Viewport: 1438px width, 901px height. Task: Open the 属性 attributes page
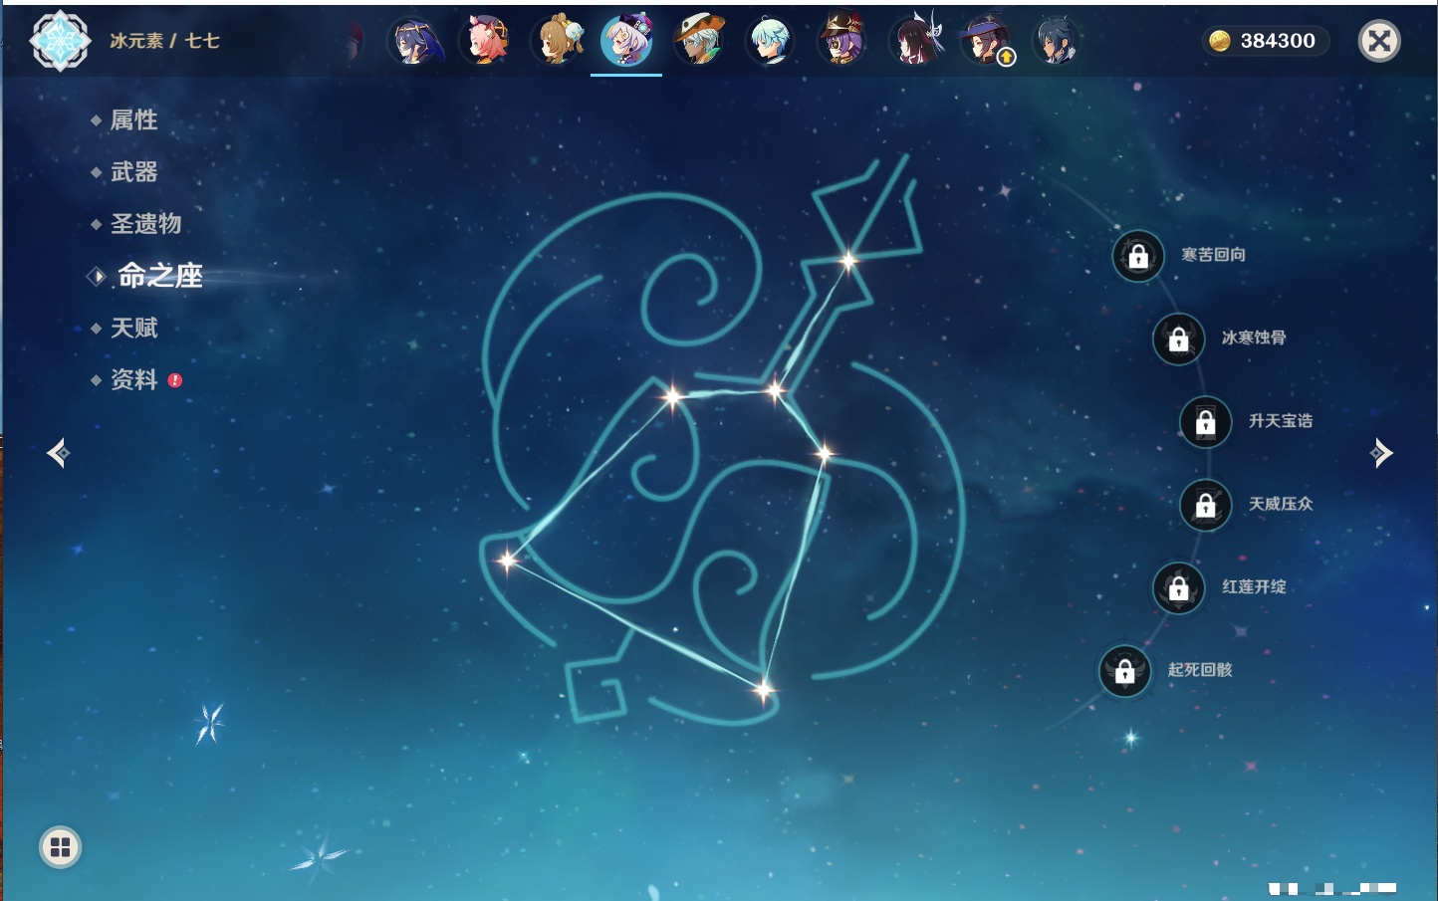133,120
